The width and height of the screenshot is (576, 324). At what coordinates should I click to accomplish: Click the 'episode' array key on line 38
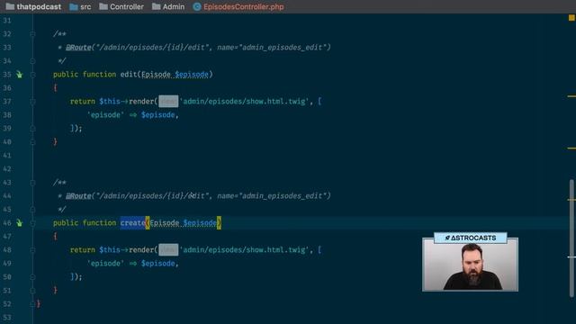[105, 115]
